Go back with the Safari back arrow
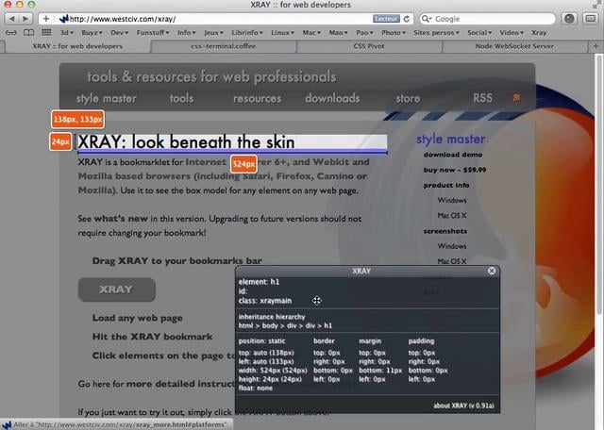This screenshot has width=604, height=430. pyautogui.click(x=11, y=19)
